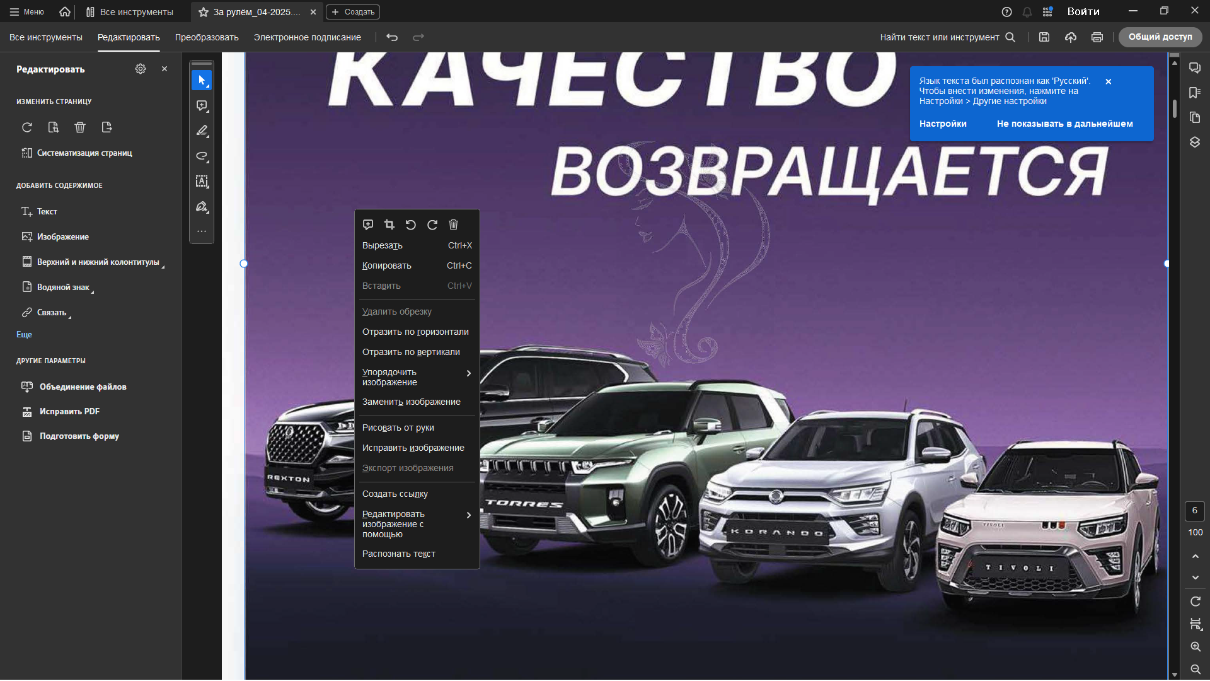Open the Home icon in top bar
The height and width of the screenshot is (681, 1210).
tap(65, 12)
